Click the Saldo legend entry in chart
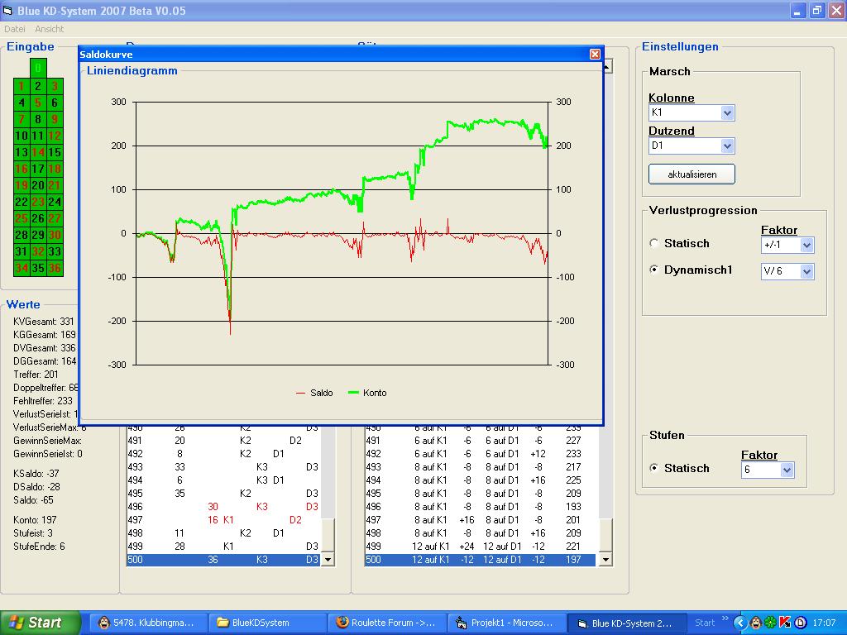 [x=315, y=393]
